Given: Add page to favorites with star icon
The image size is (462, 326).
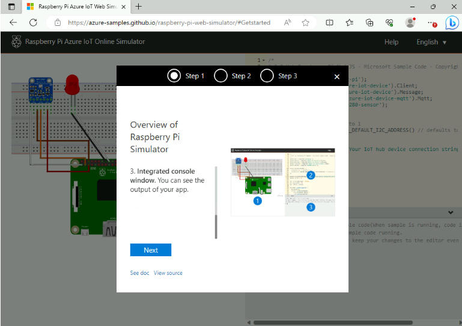Looking at the screenshot, I should tap(306, 22).
